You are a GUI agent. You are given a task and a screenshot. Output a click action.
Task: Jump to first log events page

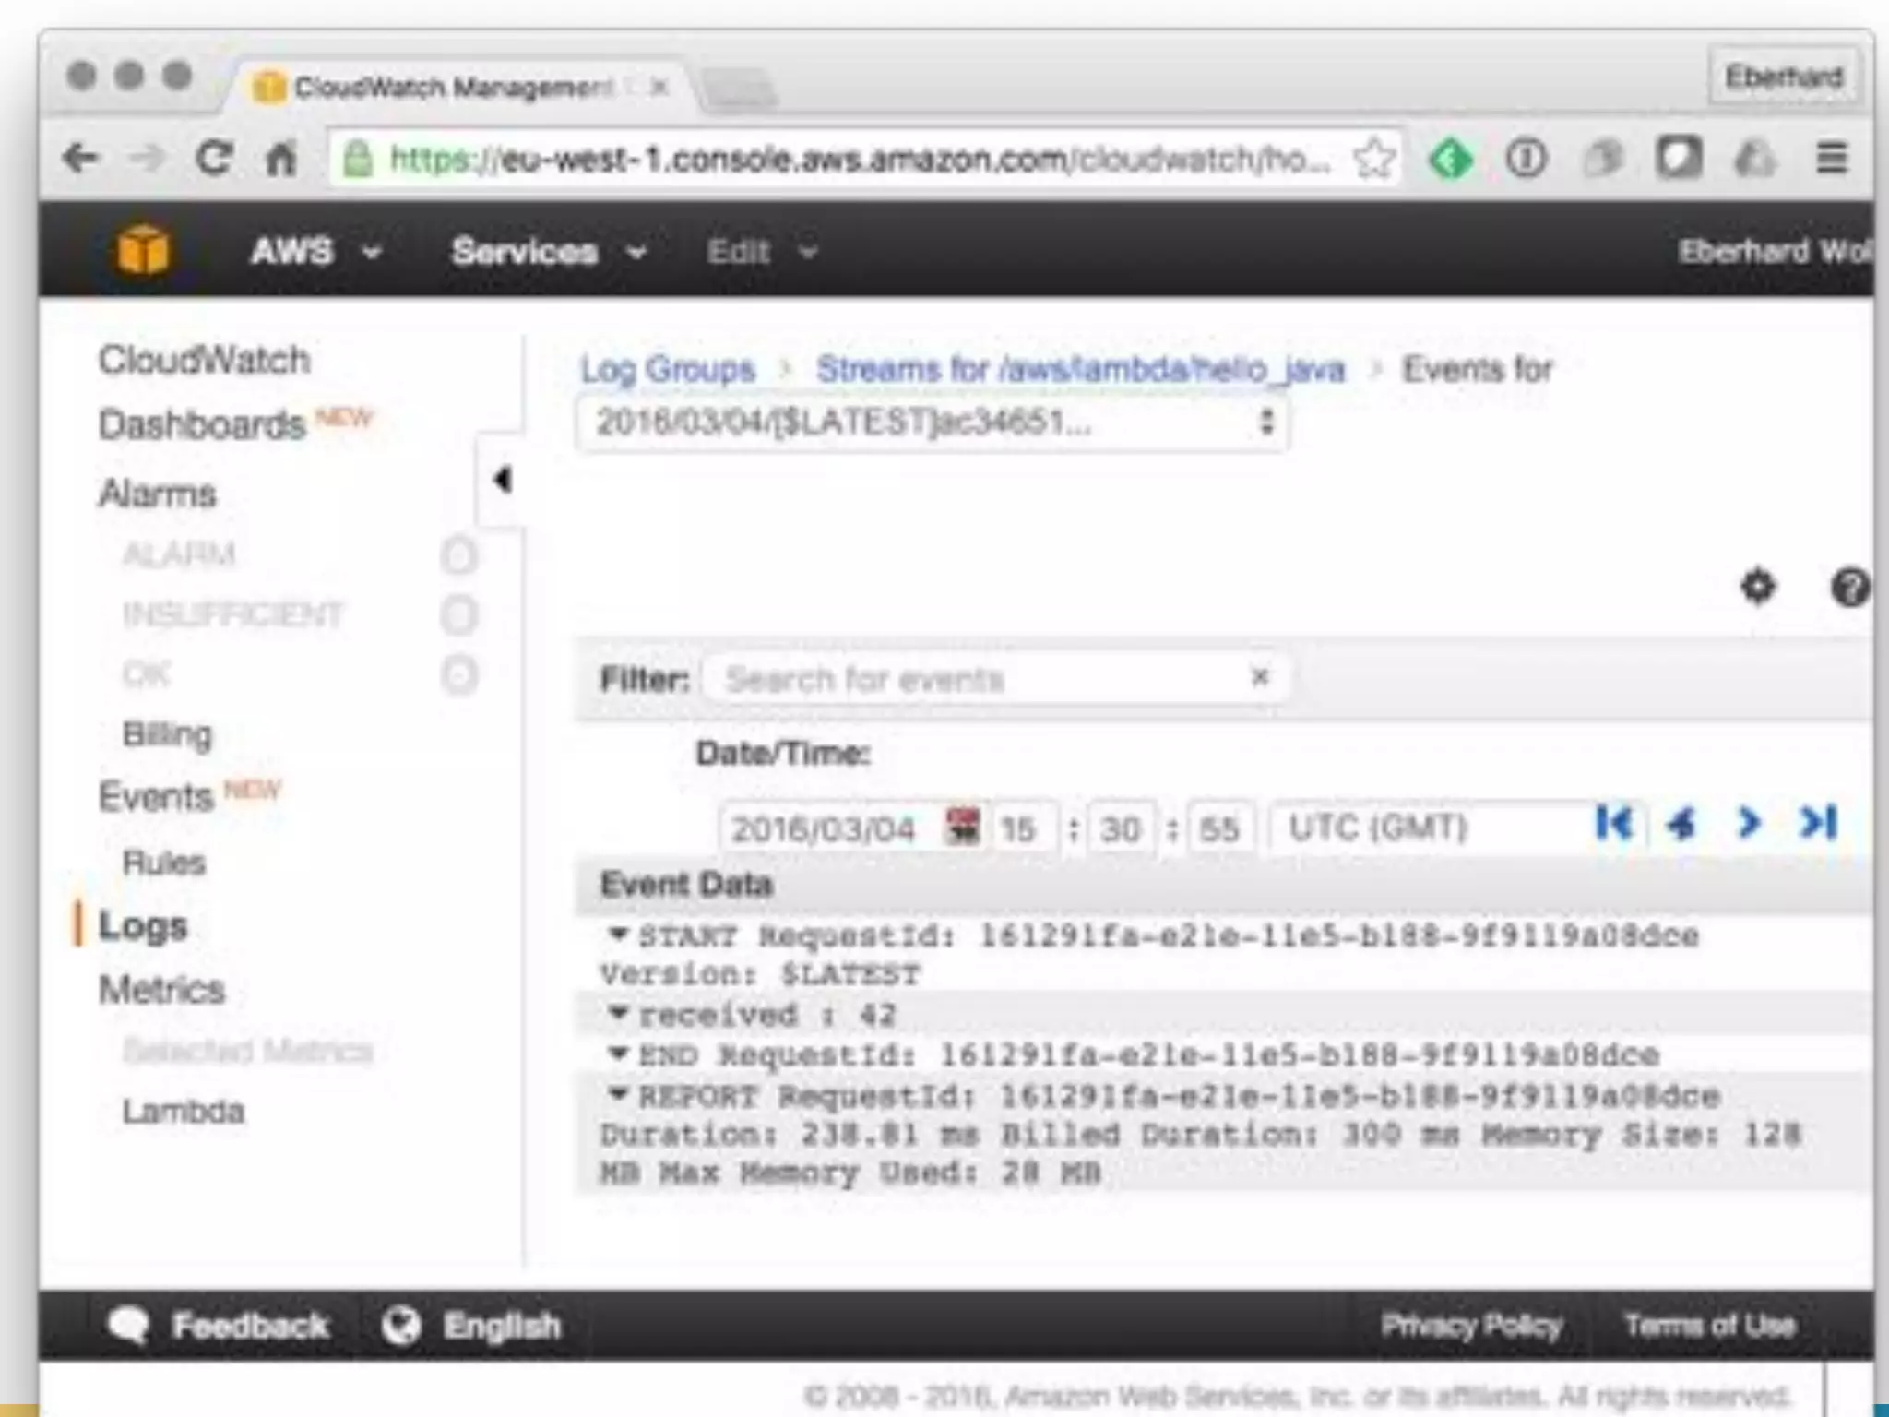coord(1614,823)
